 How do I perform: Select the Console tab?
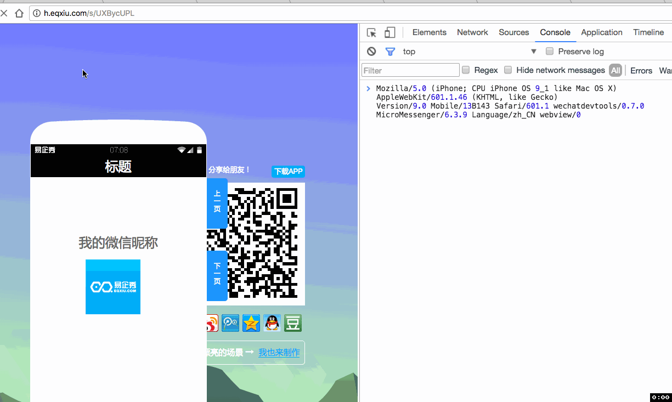(555, 32)
